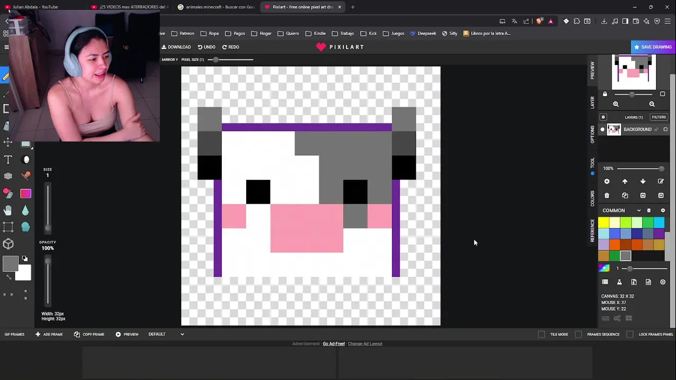The width and height of the screenshot is (676, 380).
Task: Zoom out of the preview
Action: tap(652, 104)
